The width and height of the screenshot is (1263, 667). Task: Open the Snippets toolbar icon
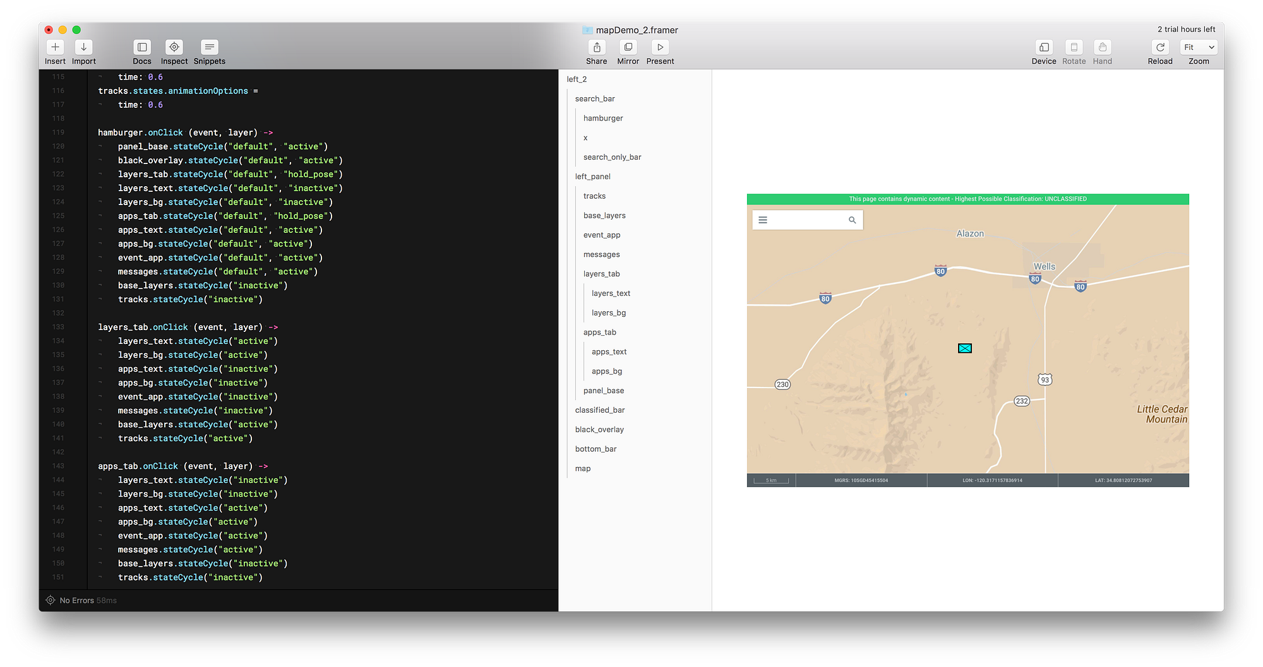click(209, 47)
